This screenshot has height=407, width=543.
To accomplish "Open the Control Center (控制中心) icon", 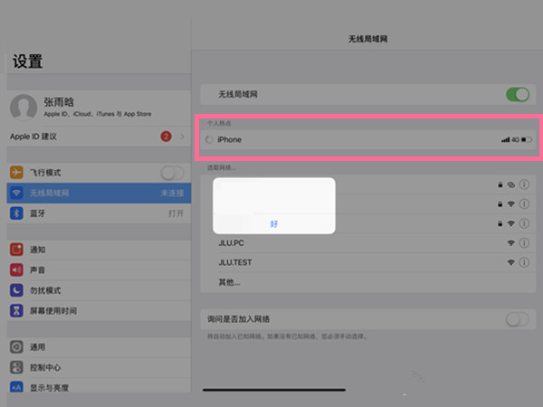I will [x=16, y=367].
